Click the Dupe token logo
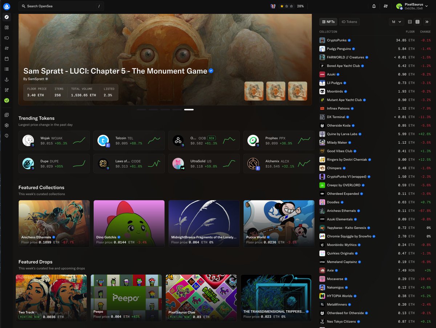The height and width of the screenshot is (328, 436). click(x=28, y=164)
